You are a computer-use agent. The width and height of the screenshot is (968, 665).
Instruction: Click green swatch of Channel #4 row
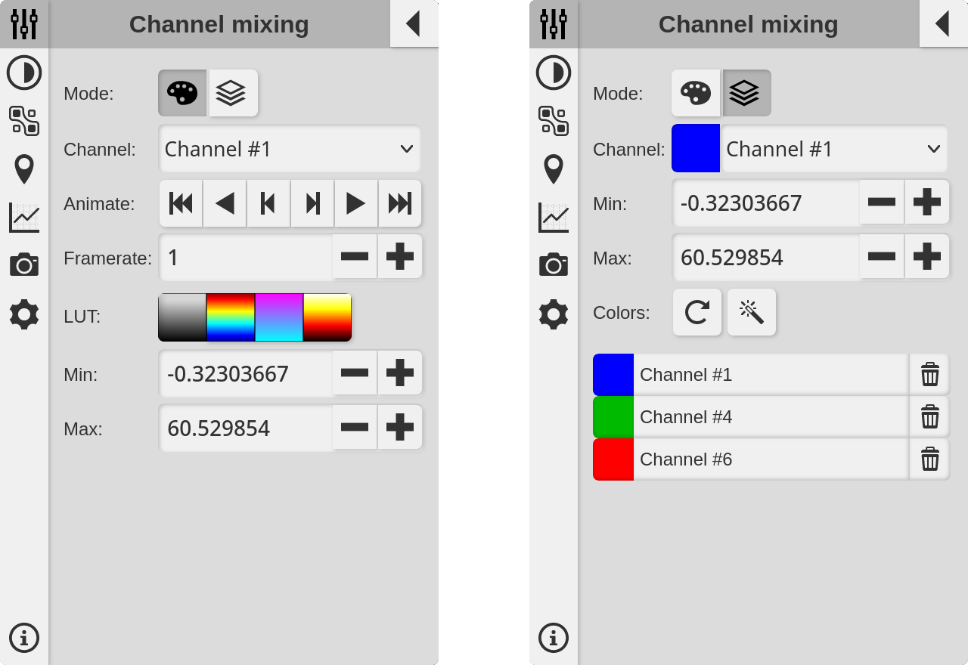click(x=613, y=417)
